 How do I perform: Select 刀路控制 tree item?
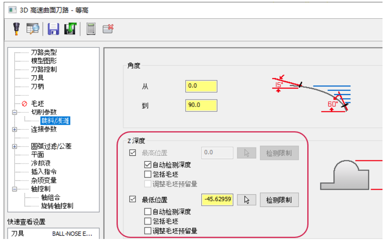(x=44, y=69)
